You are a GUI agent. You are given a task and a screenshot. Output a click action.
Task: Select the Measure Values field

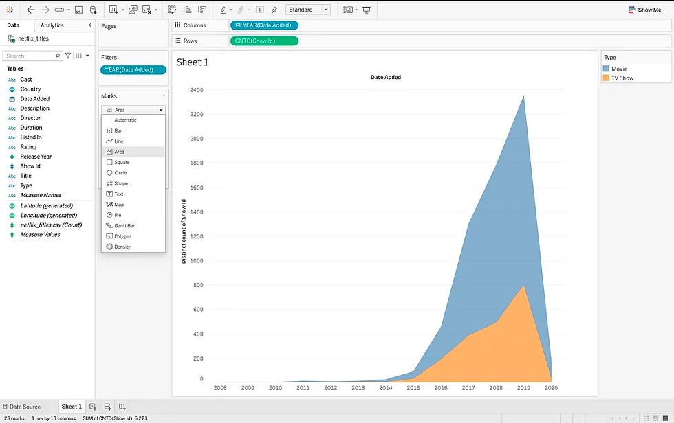point(40,235)
